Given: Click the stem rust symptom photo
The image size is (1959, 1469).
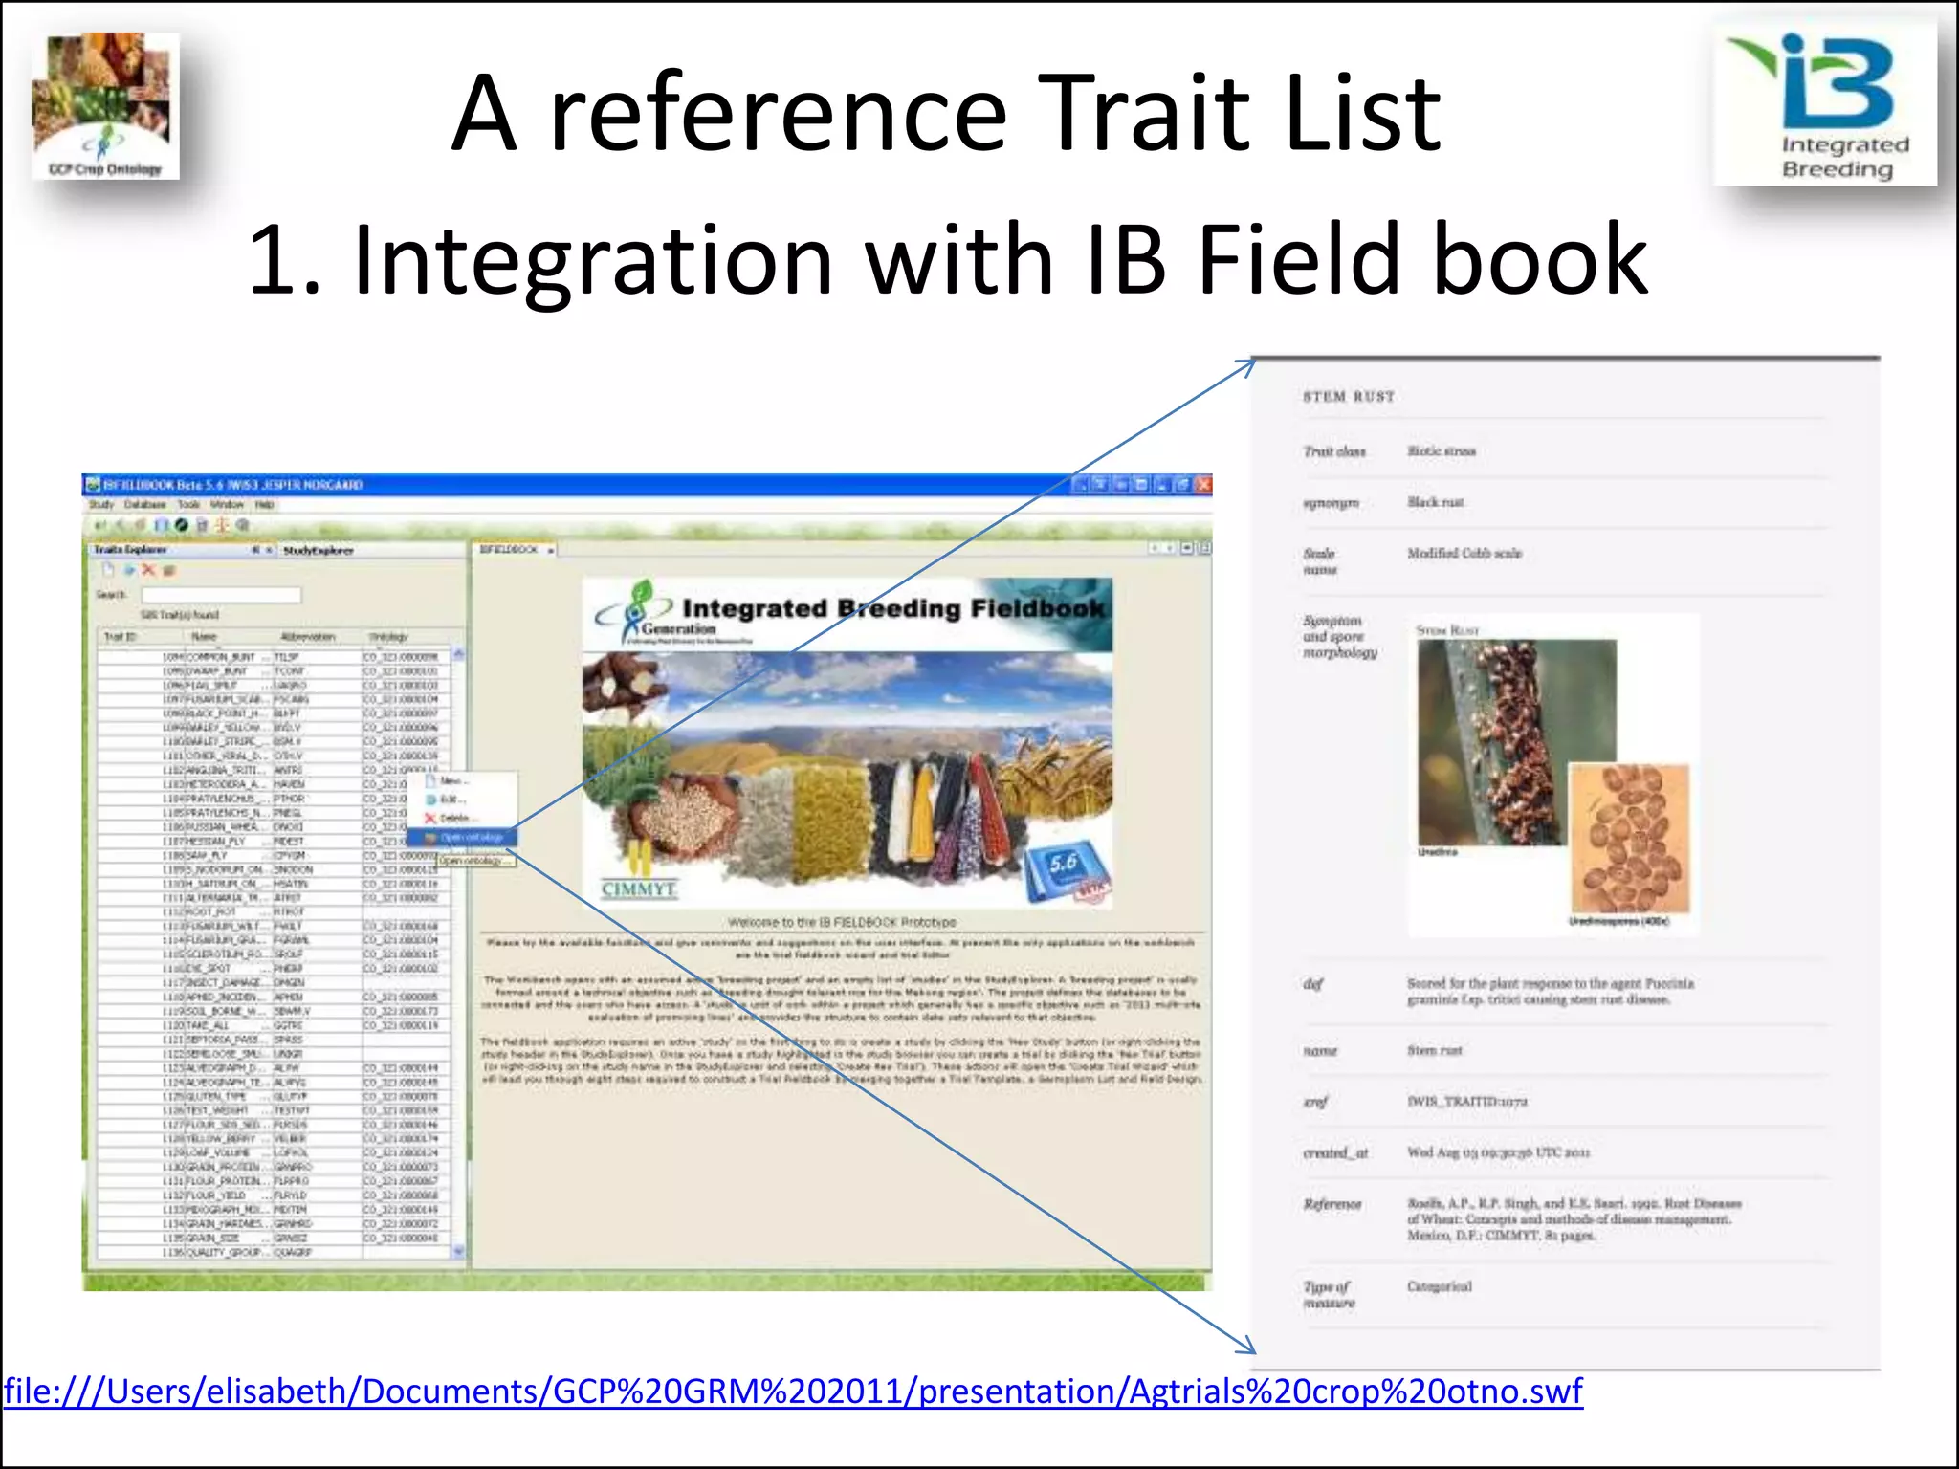Looking at the screenshot, I should coord(1517,742).
